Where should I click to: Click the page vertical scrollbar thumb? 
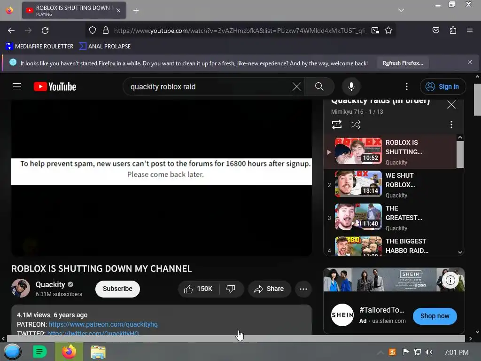[477, 99]
